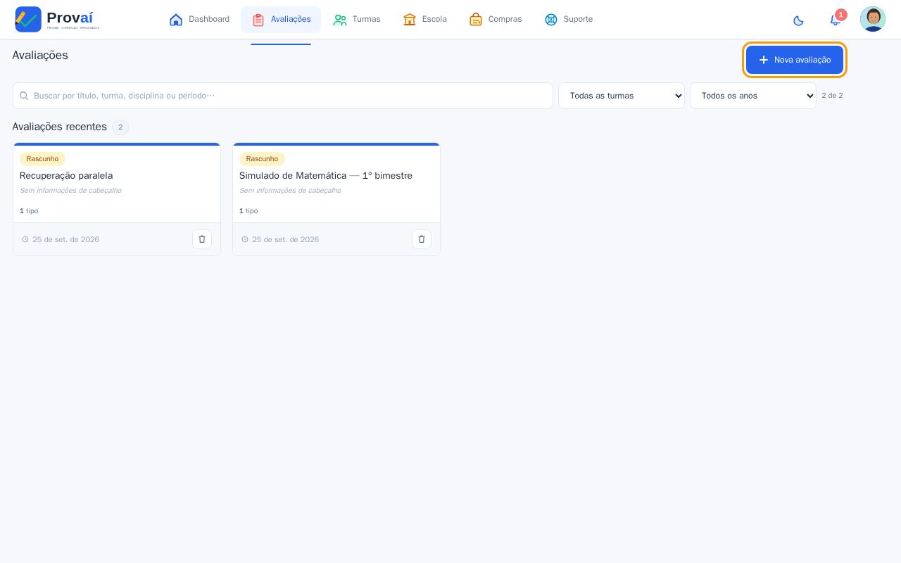
Task: Click '1 tipo' on Simulado de Matemática card
Action: 248,211
